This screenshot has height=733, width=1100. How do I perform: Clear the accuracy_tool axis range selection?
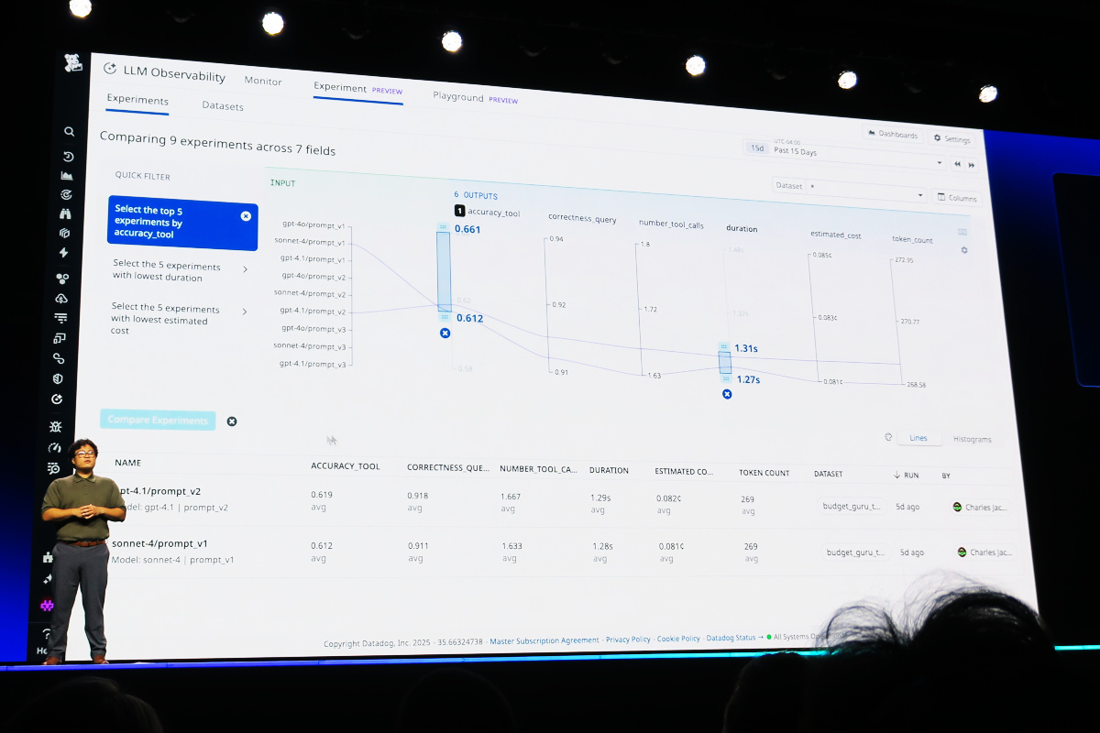tap(445, 333)
